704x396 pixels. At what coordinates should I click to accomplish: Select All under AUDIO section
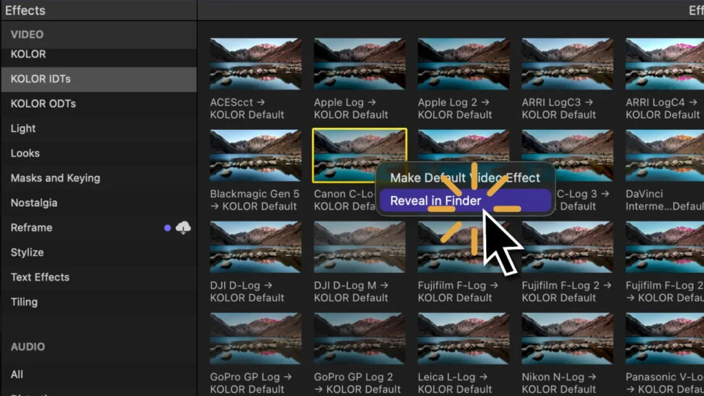99,375
